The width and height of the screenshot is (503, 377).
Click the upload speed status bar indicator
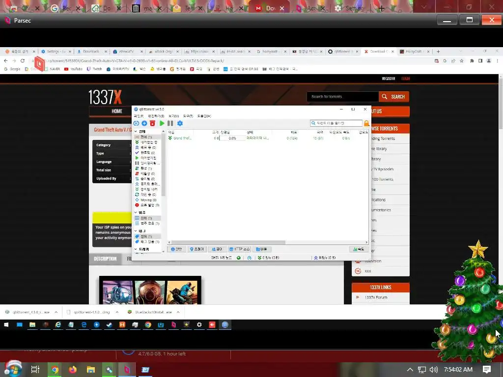pyautogui.click(x=325, y=258)
